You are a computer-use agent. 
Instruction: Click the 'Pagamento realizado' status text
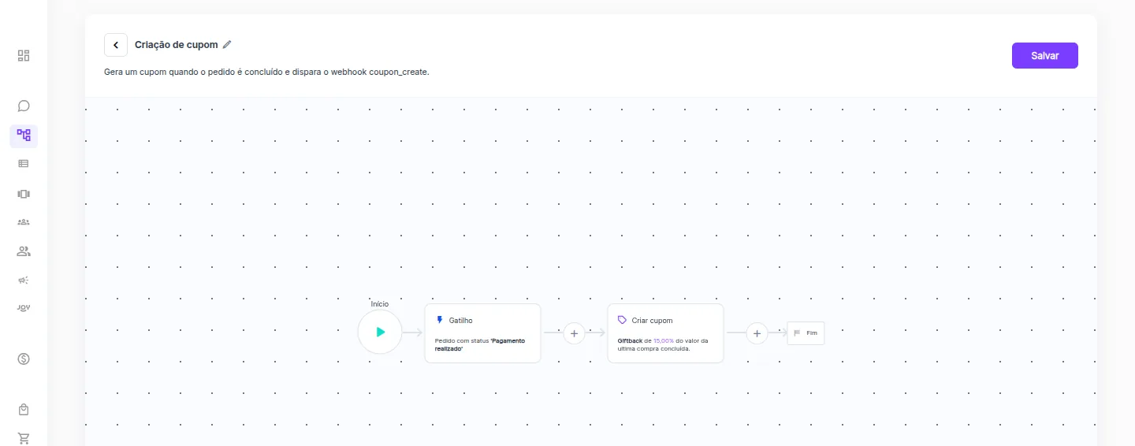(480, 344)
